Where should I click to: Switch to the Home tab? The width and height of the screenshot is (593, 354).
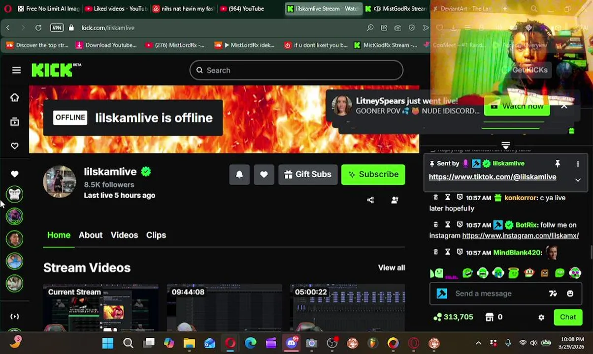(x=59, y=235)
